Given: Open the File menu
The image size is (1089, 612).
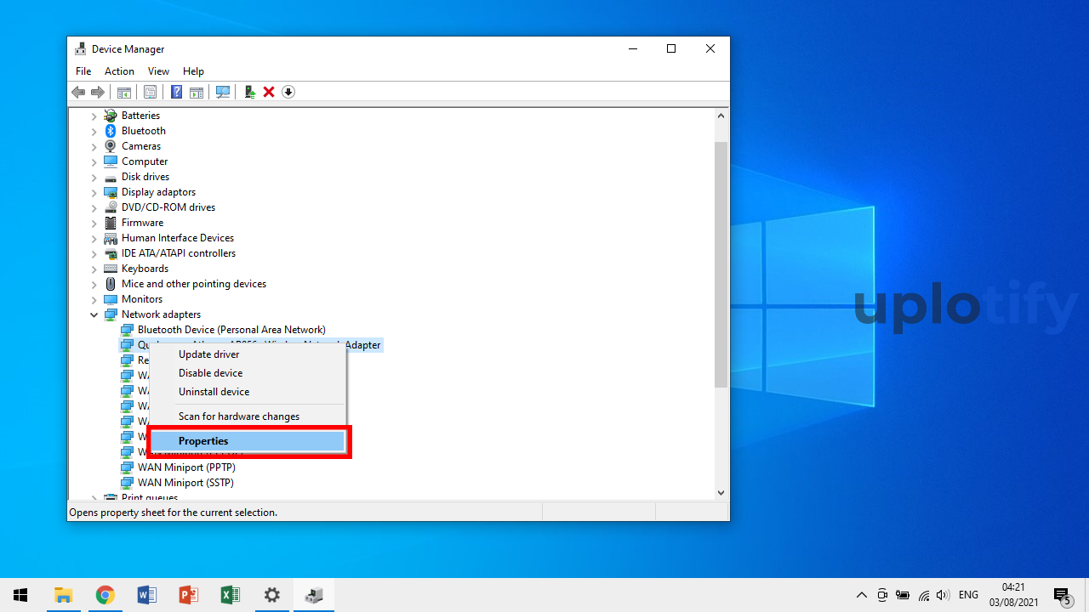Looking at the screenshot, I should pos(83,71).
